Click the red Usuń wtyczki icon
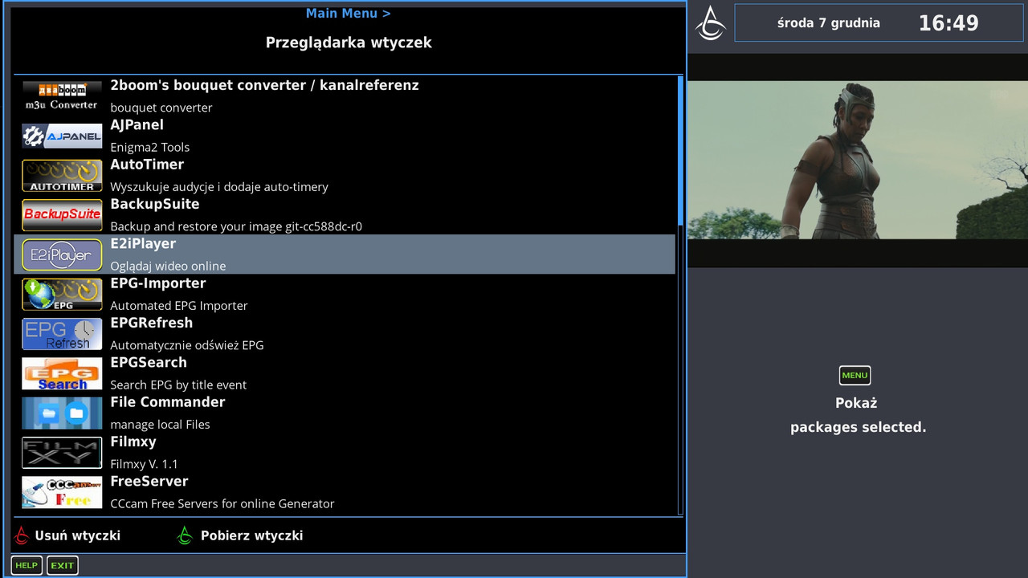 point(22,535)
